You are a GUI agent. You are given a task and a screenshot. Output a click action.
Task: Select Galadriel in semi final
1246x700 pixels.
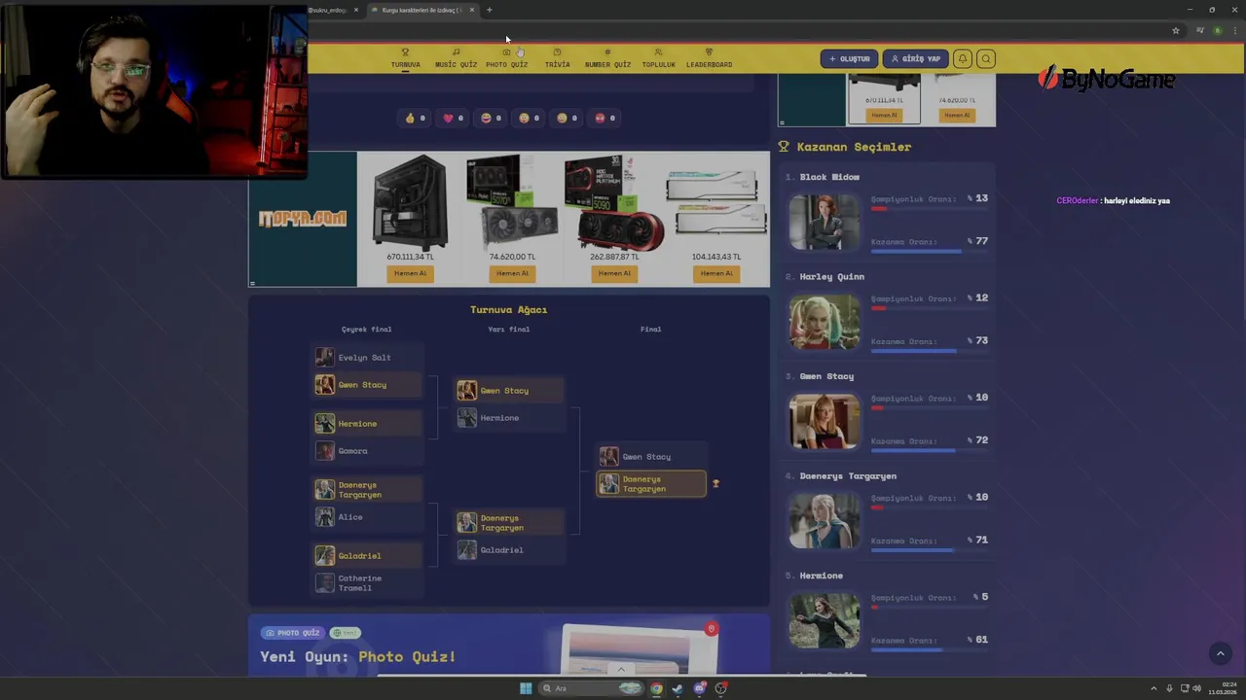pos(510,550)
